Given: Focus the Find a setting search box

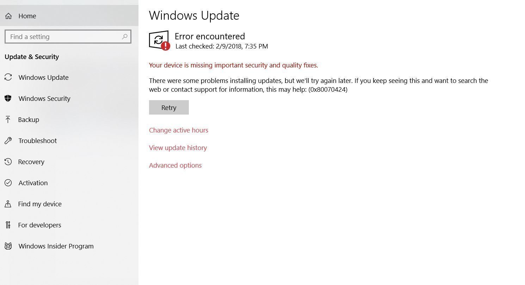Looking at the screenshot, I should (68, 37).
